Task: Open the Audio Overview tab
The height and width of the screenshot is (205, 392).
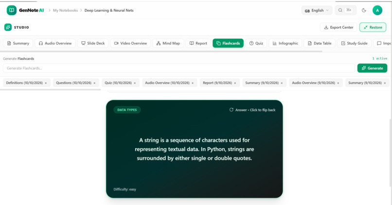Action: 55,43
